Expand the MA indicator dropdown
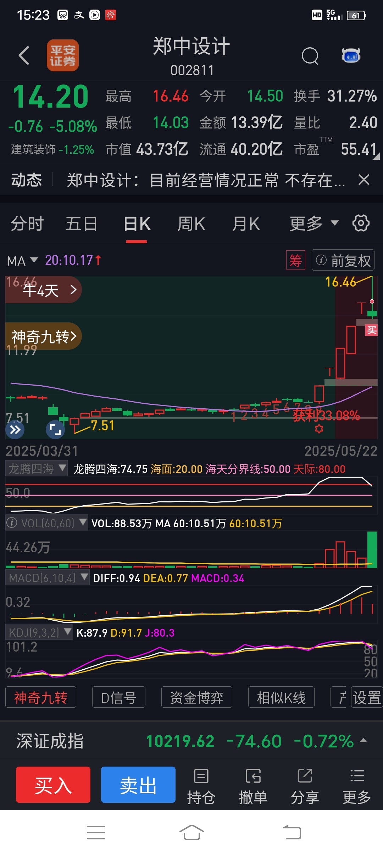 coord(22,260)
